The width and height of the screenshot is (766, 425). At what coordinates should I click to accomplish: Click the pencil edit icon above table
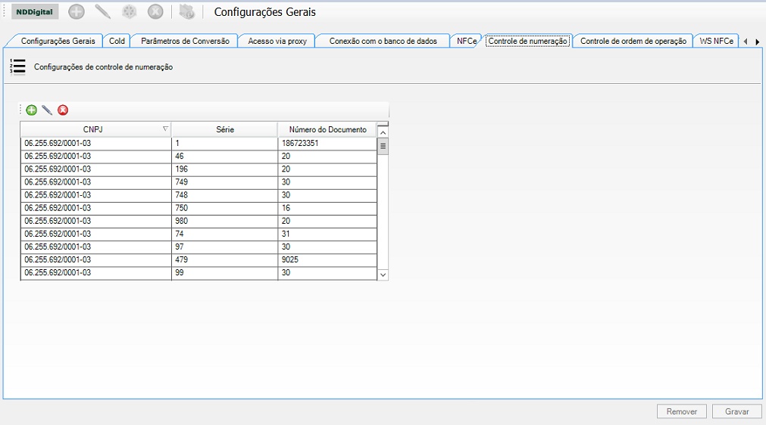click(47, 110)
